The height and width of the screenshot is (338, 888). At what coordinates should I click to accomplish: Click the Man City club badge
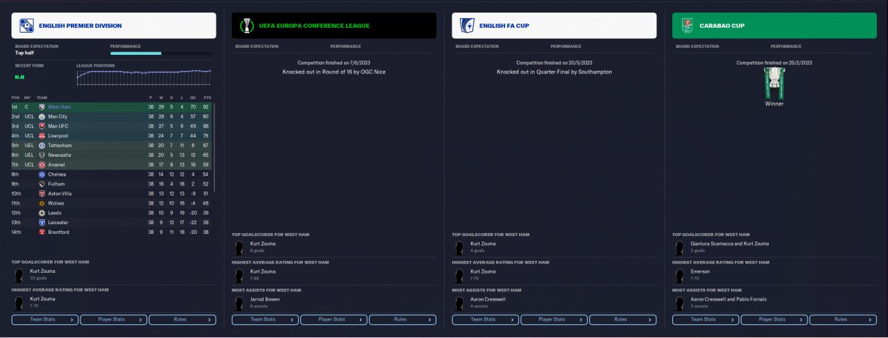point(42,117)
